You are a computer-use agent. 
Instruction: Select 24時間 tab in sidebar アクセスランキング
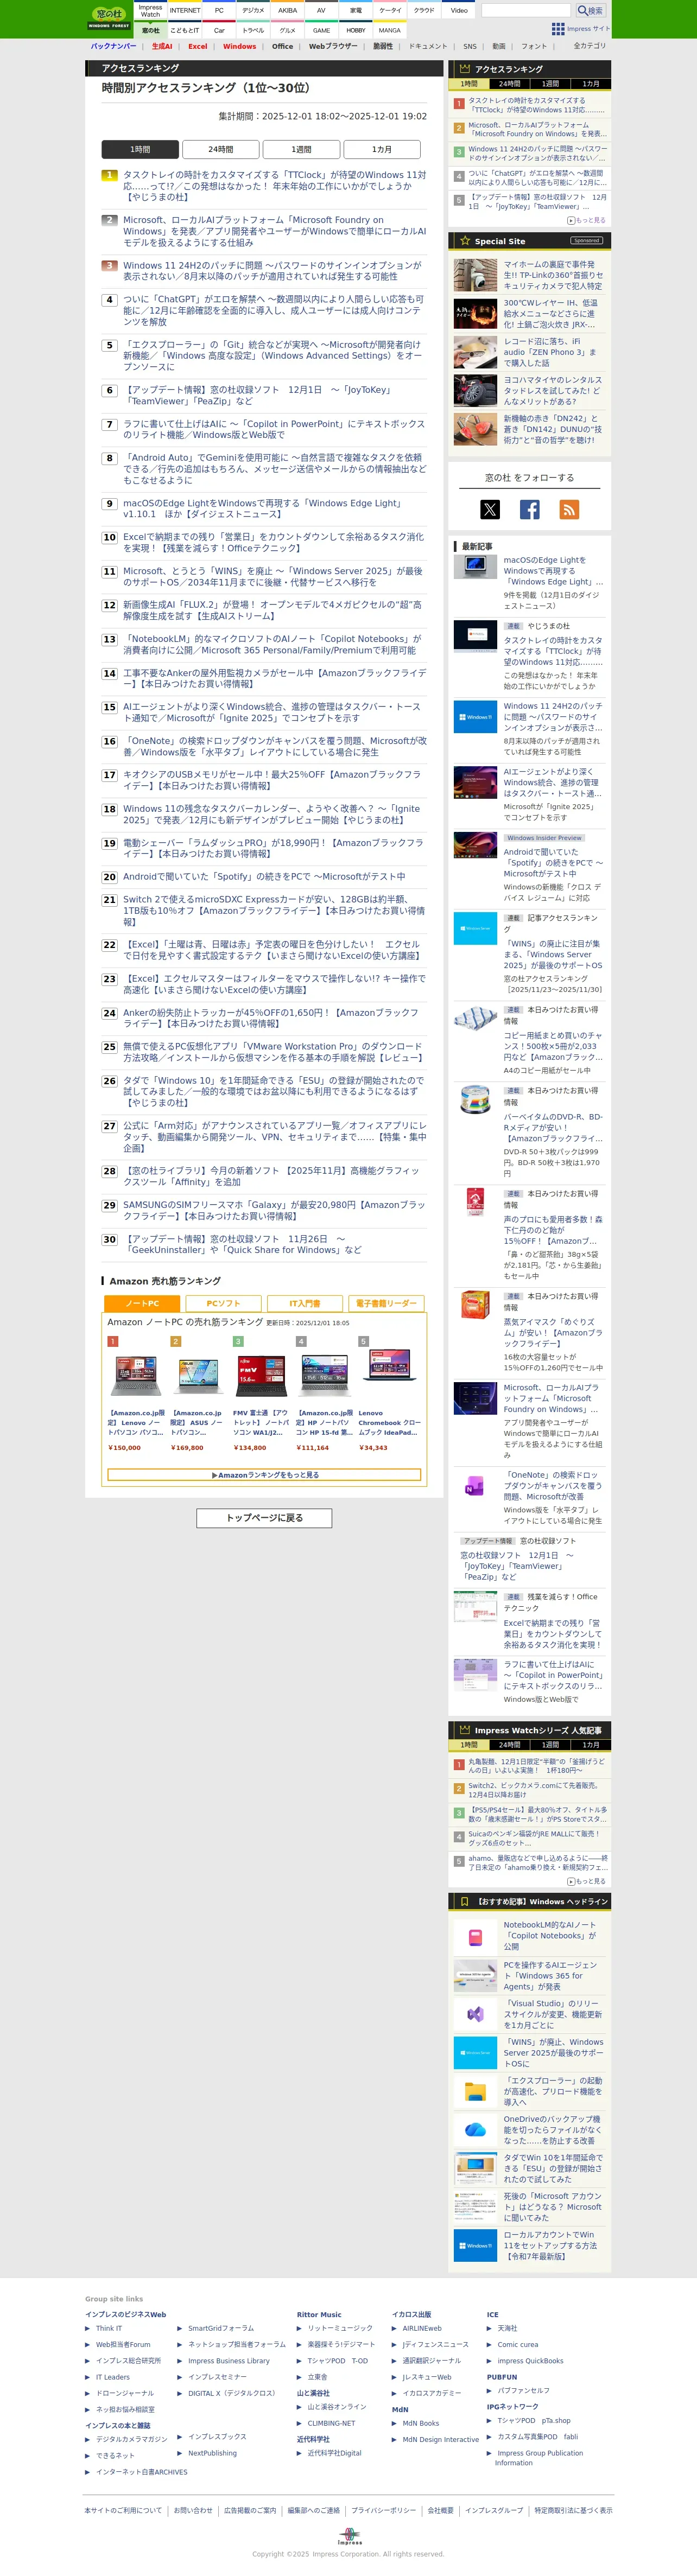click(510, 84)
